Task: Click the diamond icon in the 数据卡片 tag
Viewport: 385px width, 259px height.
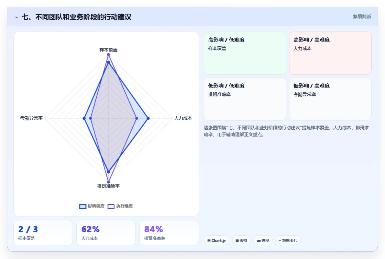Action: 280,240
